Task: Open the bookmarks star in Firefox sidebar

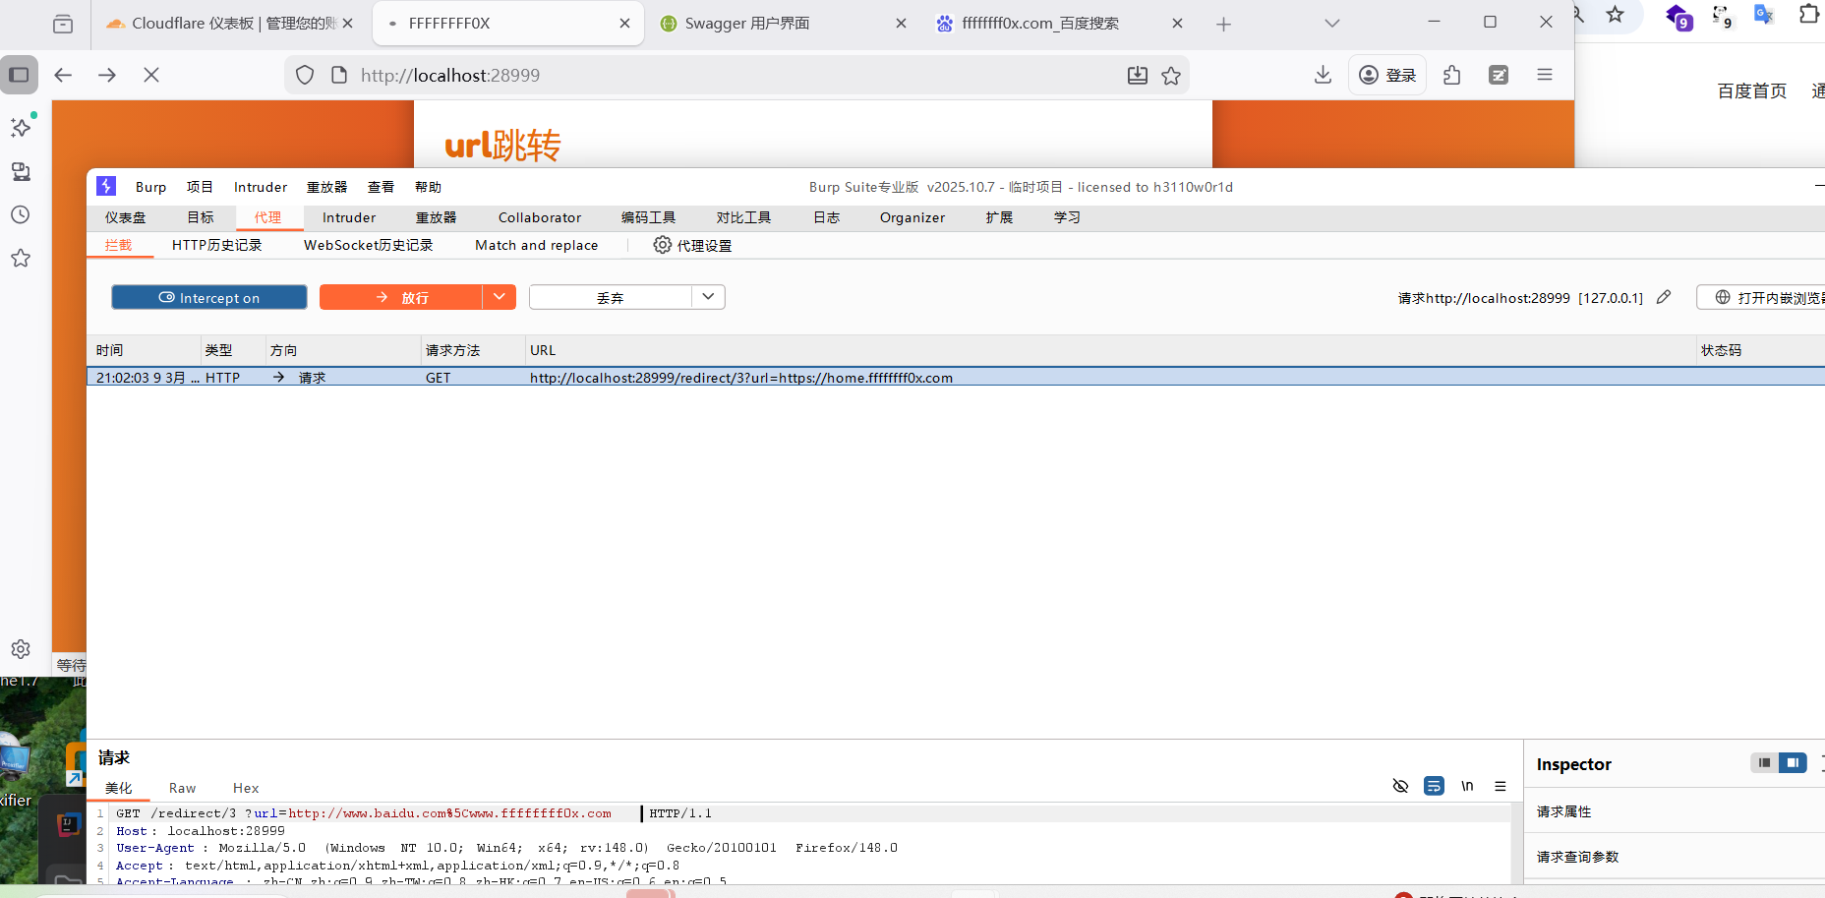Action: point(21,258)
